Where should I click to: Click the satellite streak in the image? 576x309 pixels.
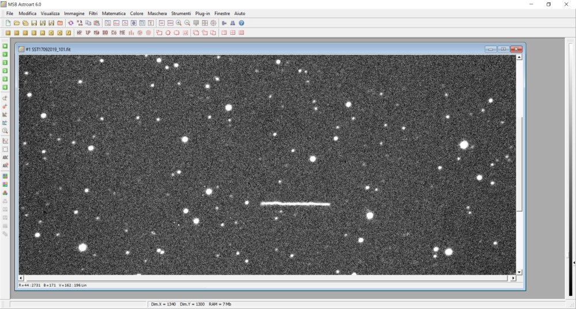(295, 204)
